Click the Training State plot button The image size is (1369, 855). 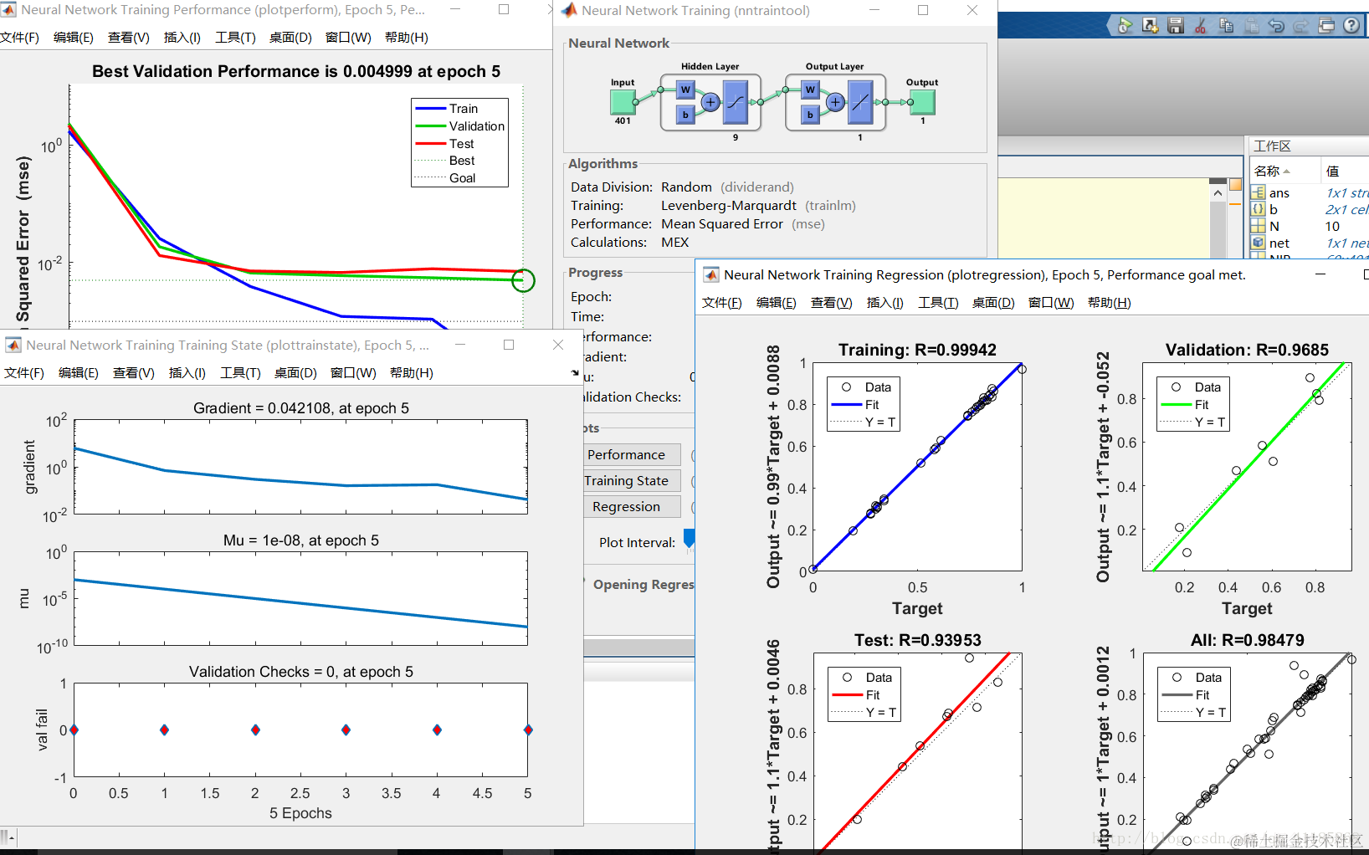(x=632, y=480)
